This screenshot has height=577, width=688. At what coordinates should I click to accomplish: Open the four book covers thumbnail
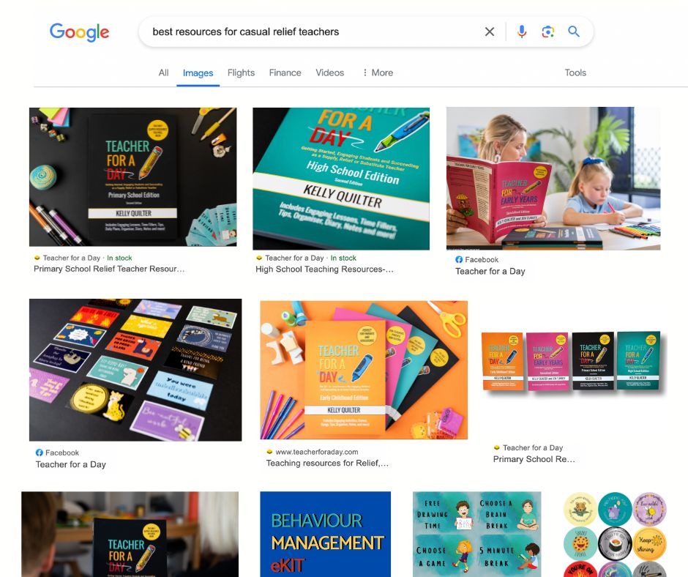coord(572,362)
